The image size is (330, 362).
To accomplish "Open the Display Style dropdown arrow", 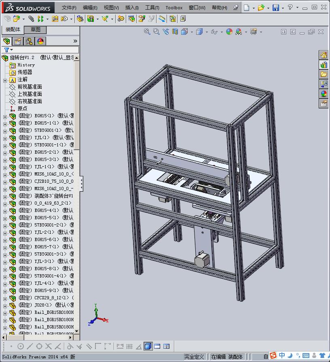I will click(207, 32).
